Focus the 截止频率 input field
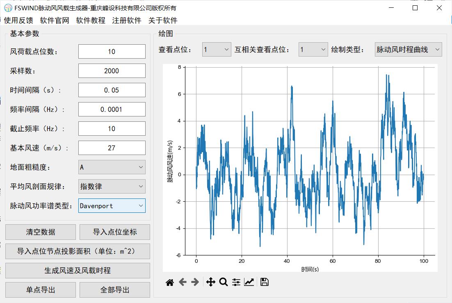The height and width of the screenshot is (303, 452). tap(112, 129)
